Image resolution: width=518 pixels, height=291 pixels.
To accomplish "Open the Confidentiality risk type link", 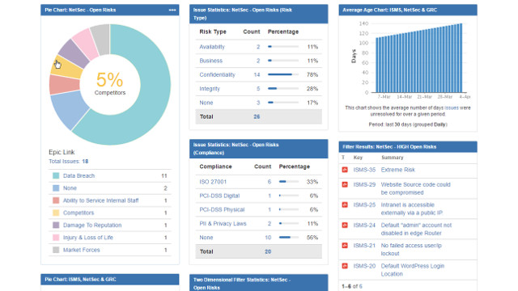I will pyautogui.click(x=217, y=74).
